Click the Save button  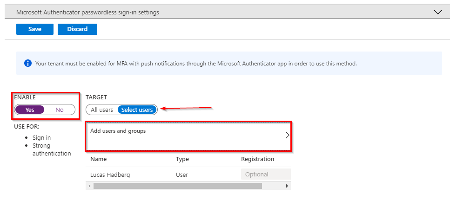coord(35,29)
